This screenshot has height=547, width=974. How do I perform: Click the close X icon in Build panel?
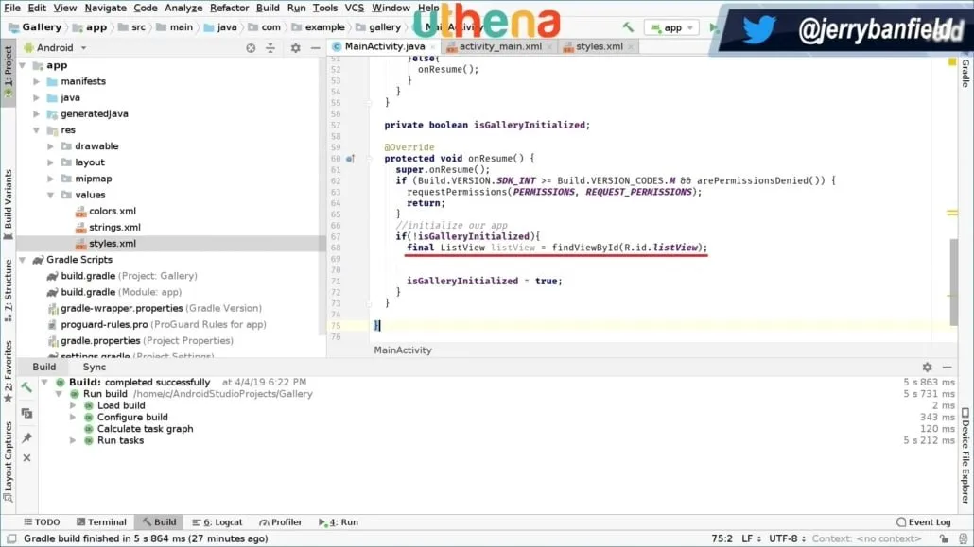[x=26, y=458]
